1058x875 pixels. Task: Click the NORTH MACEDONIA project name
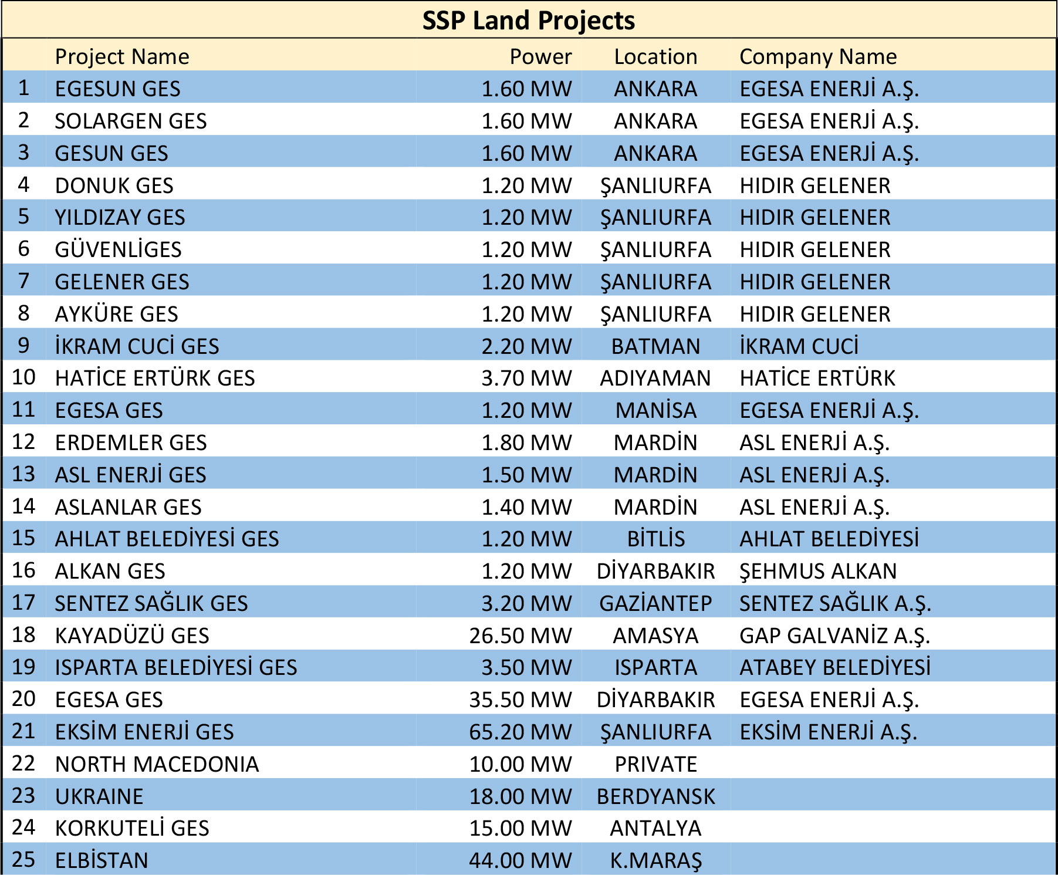click(157, 764)
